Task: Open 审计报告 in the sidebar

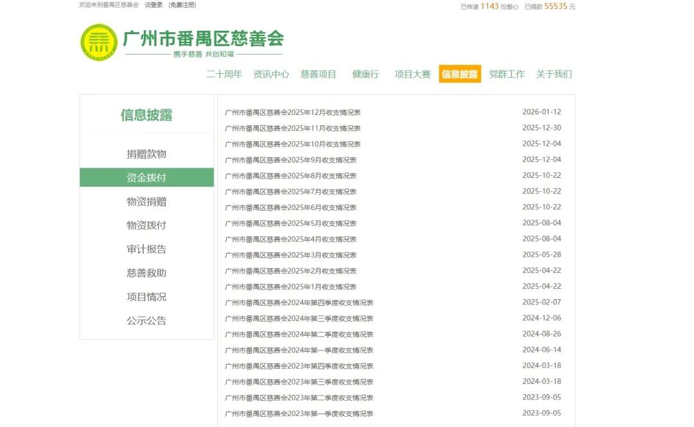Action: tap(147, 249)
